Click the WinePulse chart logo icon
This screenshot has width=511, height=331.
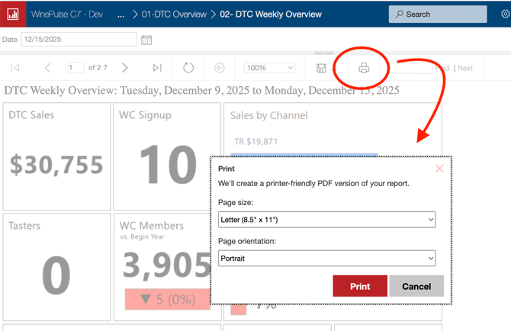13,14
